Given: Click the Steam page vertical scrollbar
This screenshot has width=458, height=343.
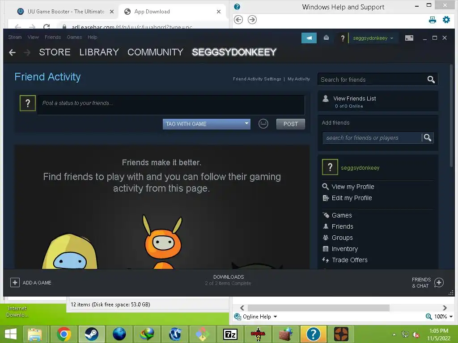Looking at the screenshot, I should point(451,115).
